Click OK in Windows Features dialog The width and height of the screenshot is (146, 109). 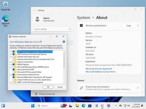tap(48, 87)
